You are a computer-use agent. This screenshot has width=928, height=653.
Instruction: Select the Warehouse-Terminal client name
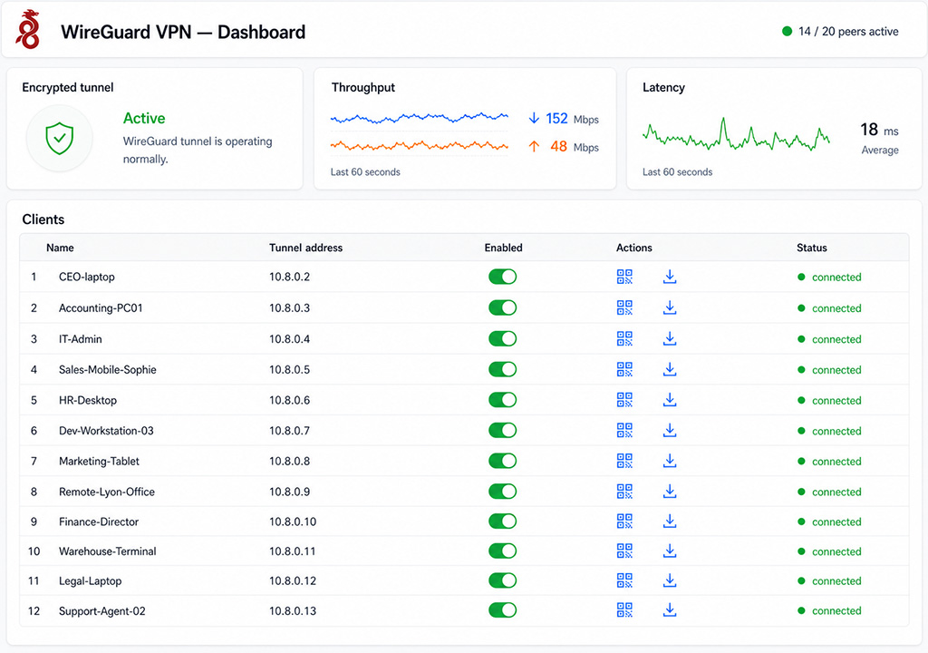coord(108,551)
